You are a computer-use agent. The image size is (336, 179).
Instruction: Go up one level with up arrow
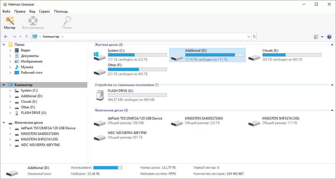tap(27, 37)
